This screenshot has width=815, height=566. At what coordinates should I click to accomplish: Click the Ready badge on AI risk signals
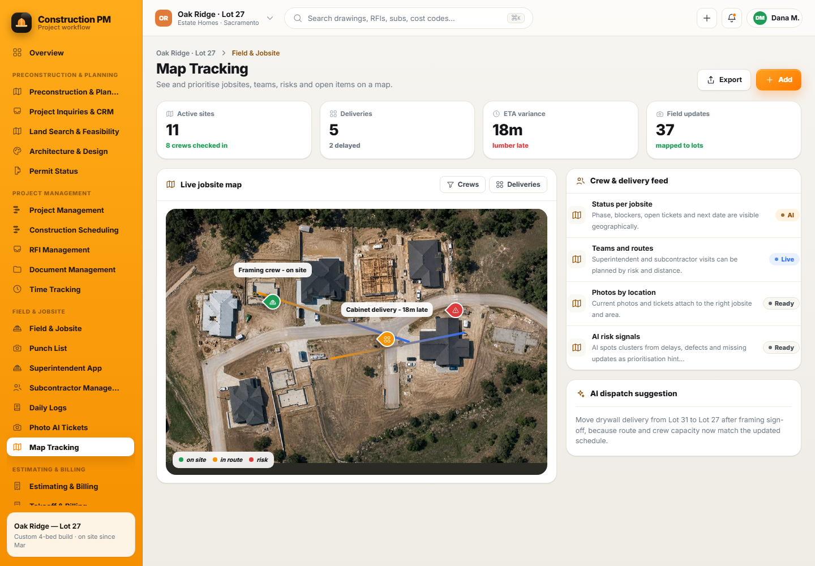781,348
